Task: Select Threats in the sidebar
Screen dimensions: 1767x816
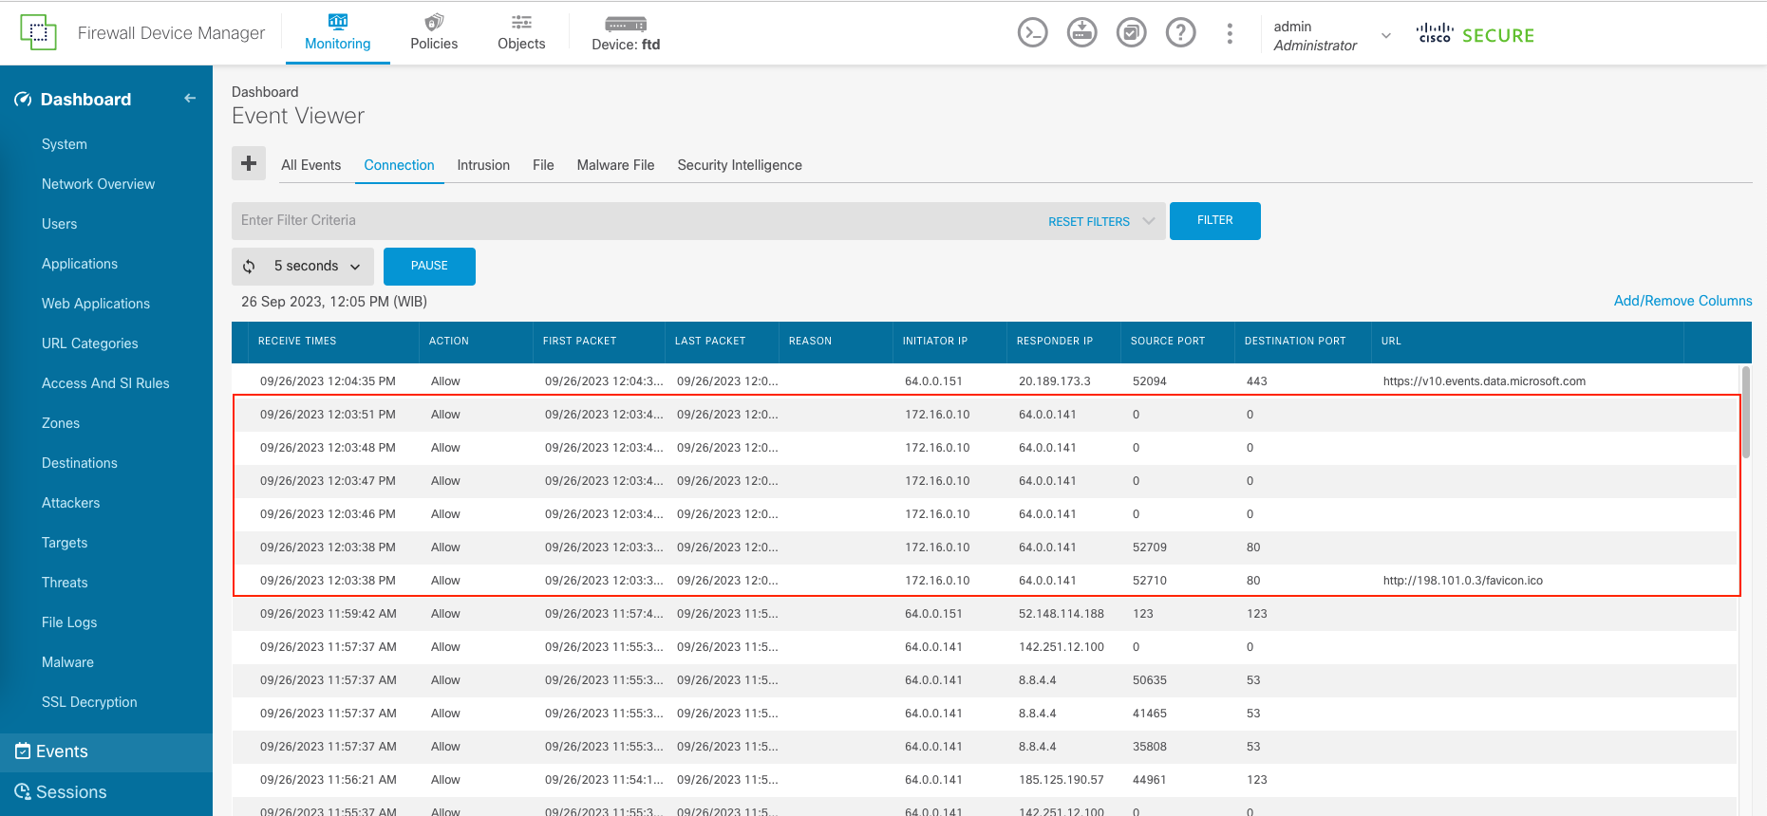Action: tap(65, 583)
